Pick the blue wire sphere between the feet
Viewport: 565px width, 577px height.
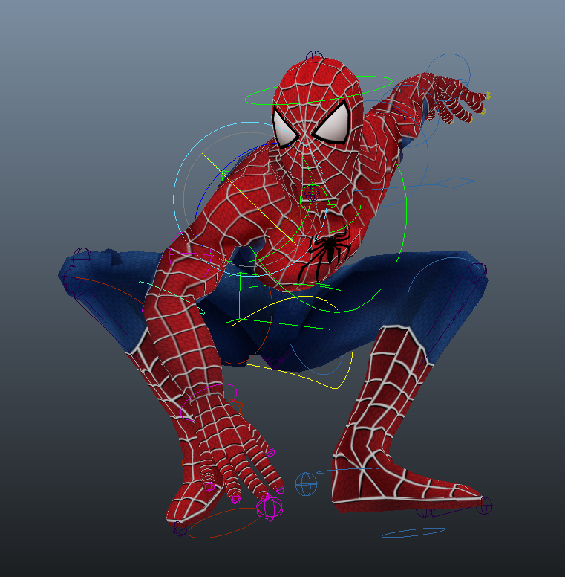[306, 484]
